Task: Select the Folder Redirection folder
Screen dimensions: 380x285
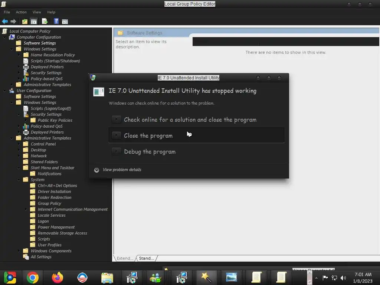Action: (55, 197)
